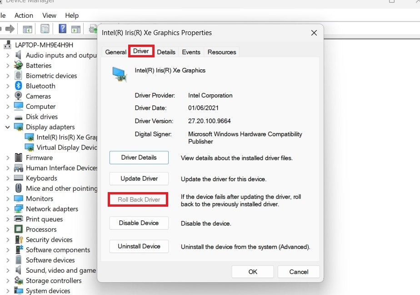Click the Batteries icon
The image size is (420, 295).
18,65
